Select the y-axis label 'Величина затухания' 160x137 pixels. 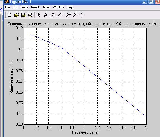(12, 76)
